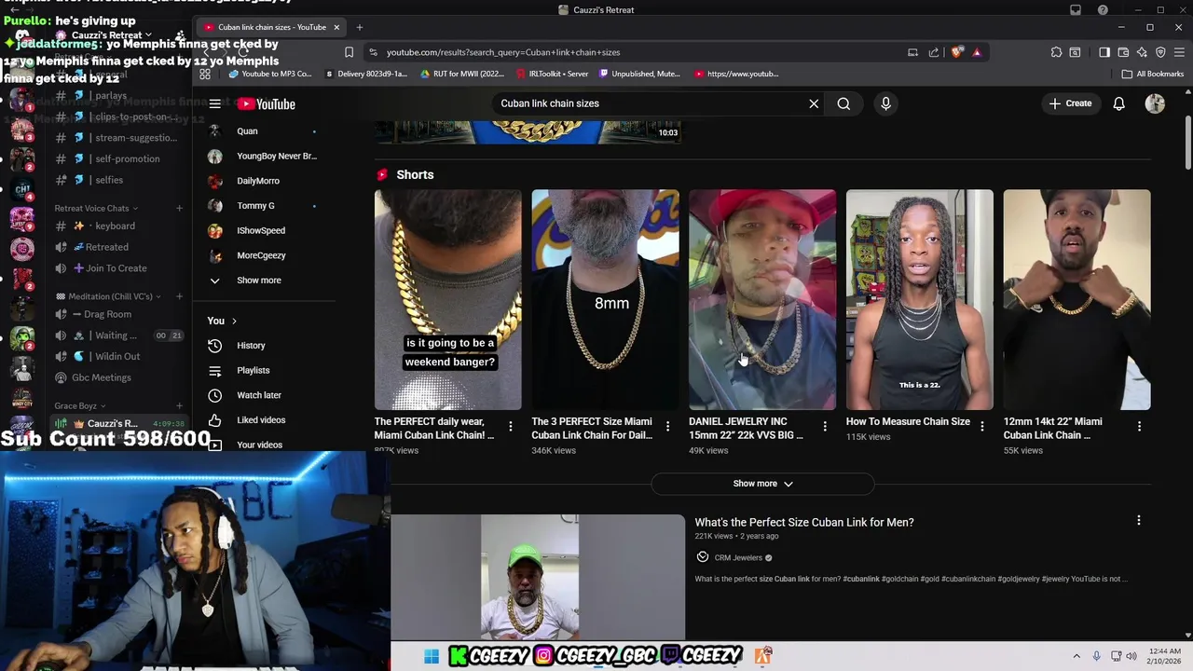Open IRLToolkit + Server bookmark
Image resolution: width=1193 pixels, height=671 pixels.
click(x=552, y=74)
